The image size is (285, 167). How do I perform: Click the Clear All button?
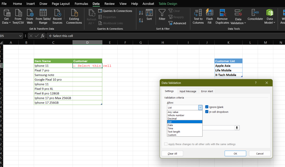point(172,154)
